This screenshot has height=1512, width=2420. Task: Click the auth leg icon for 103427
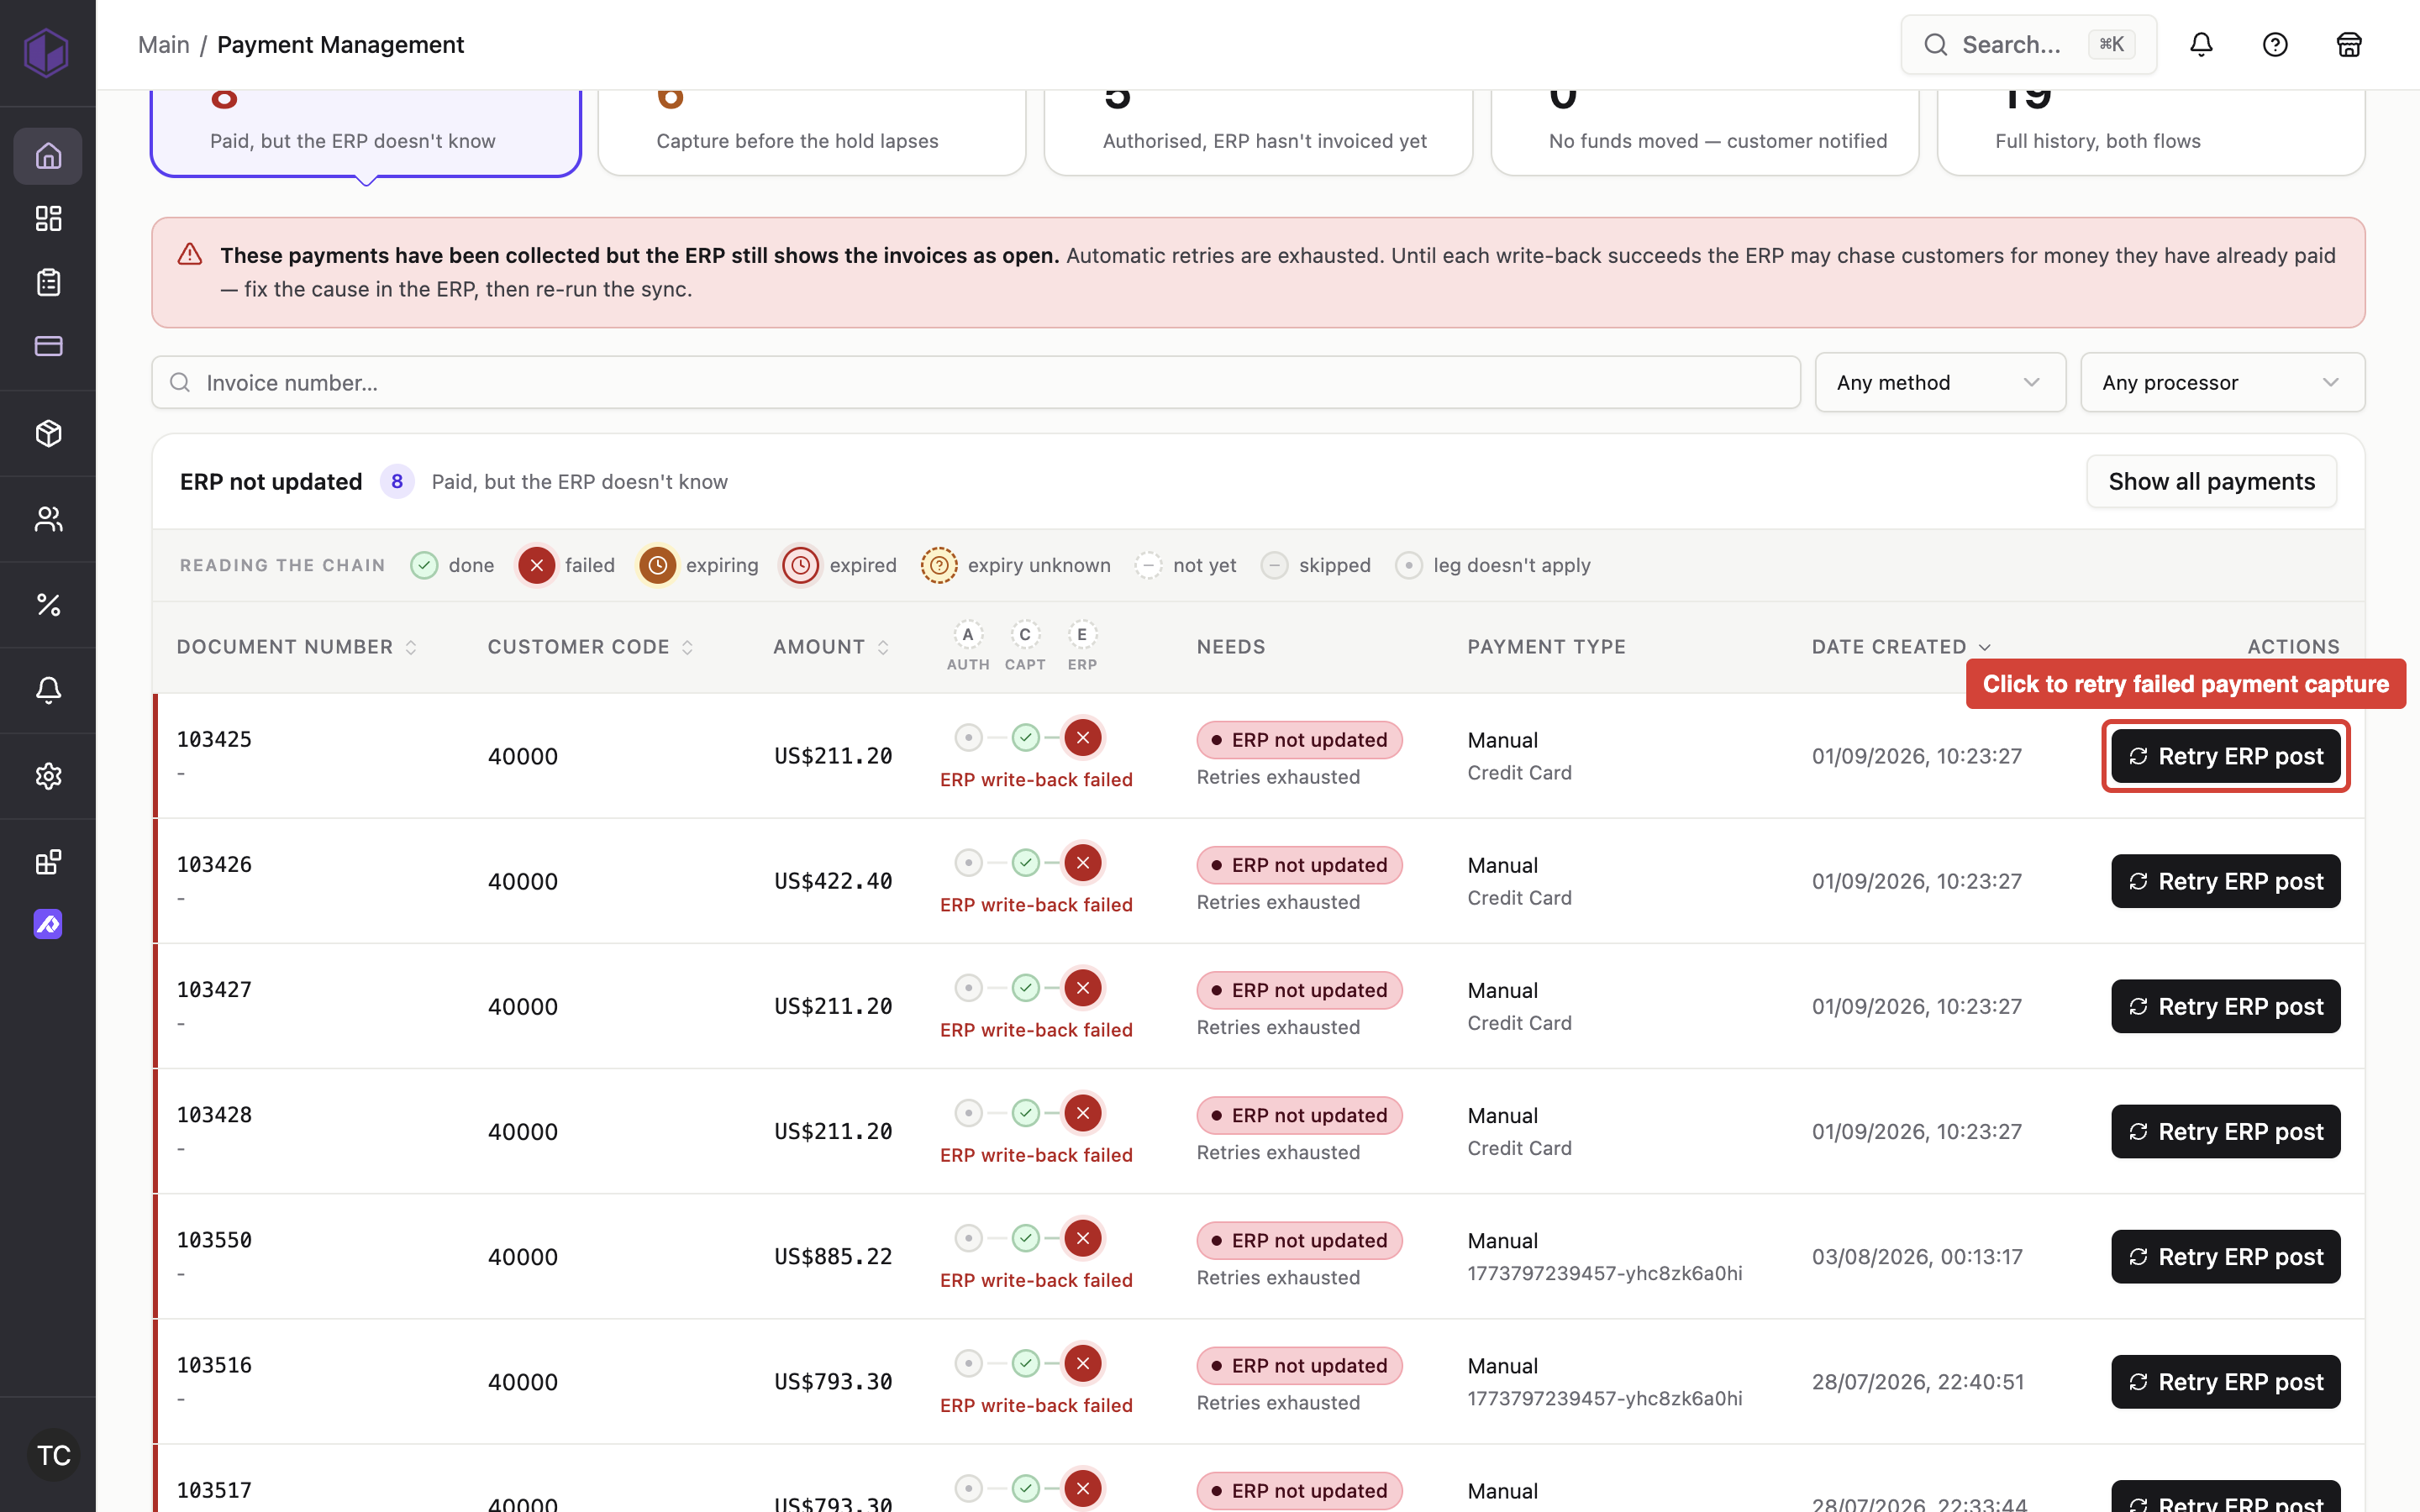point(968,988)
